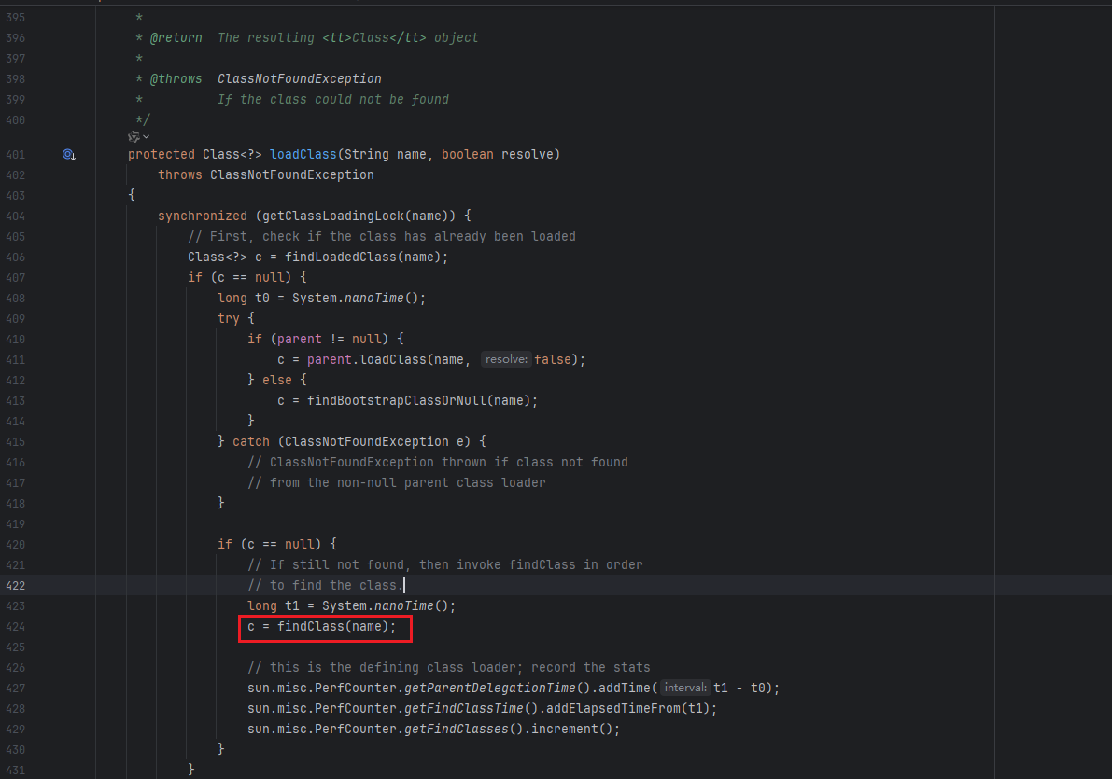Click the getFindClasses method call on line 429
The height and width of the screenshot is (779, 1112).
(x=456, y=729)
